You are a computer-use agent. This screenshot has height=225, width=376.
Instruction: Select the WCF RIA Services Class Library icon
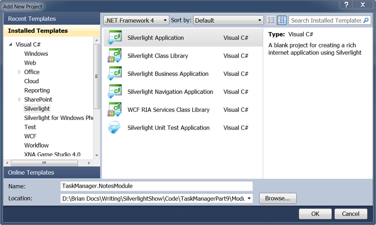coord(115,109)
